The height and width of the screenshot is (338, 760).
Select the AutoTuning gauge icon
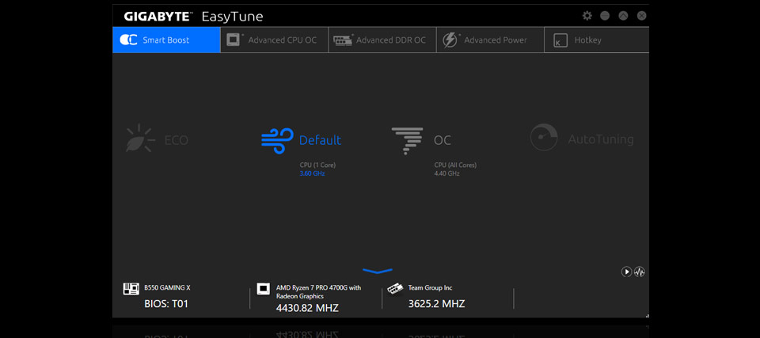tap(544, 137)
